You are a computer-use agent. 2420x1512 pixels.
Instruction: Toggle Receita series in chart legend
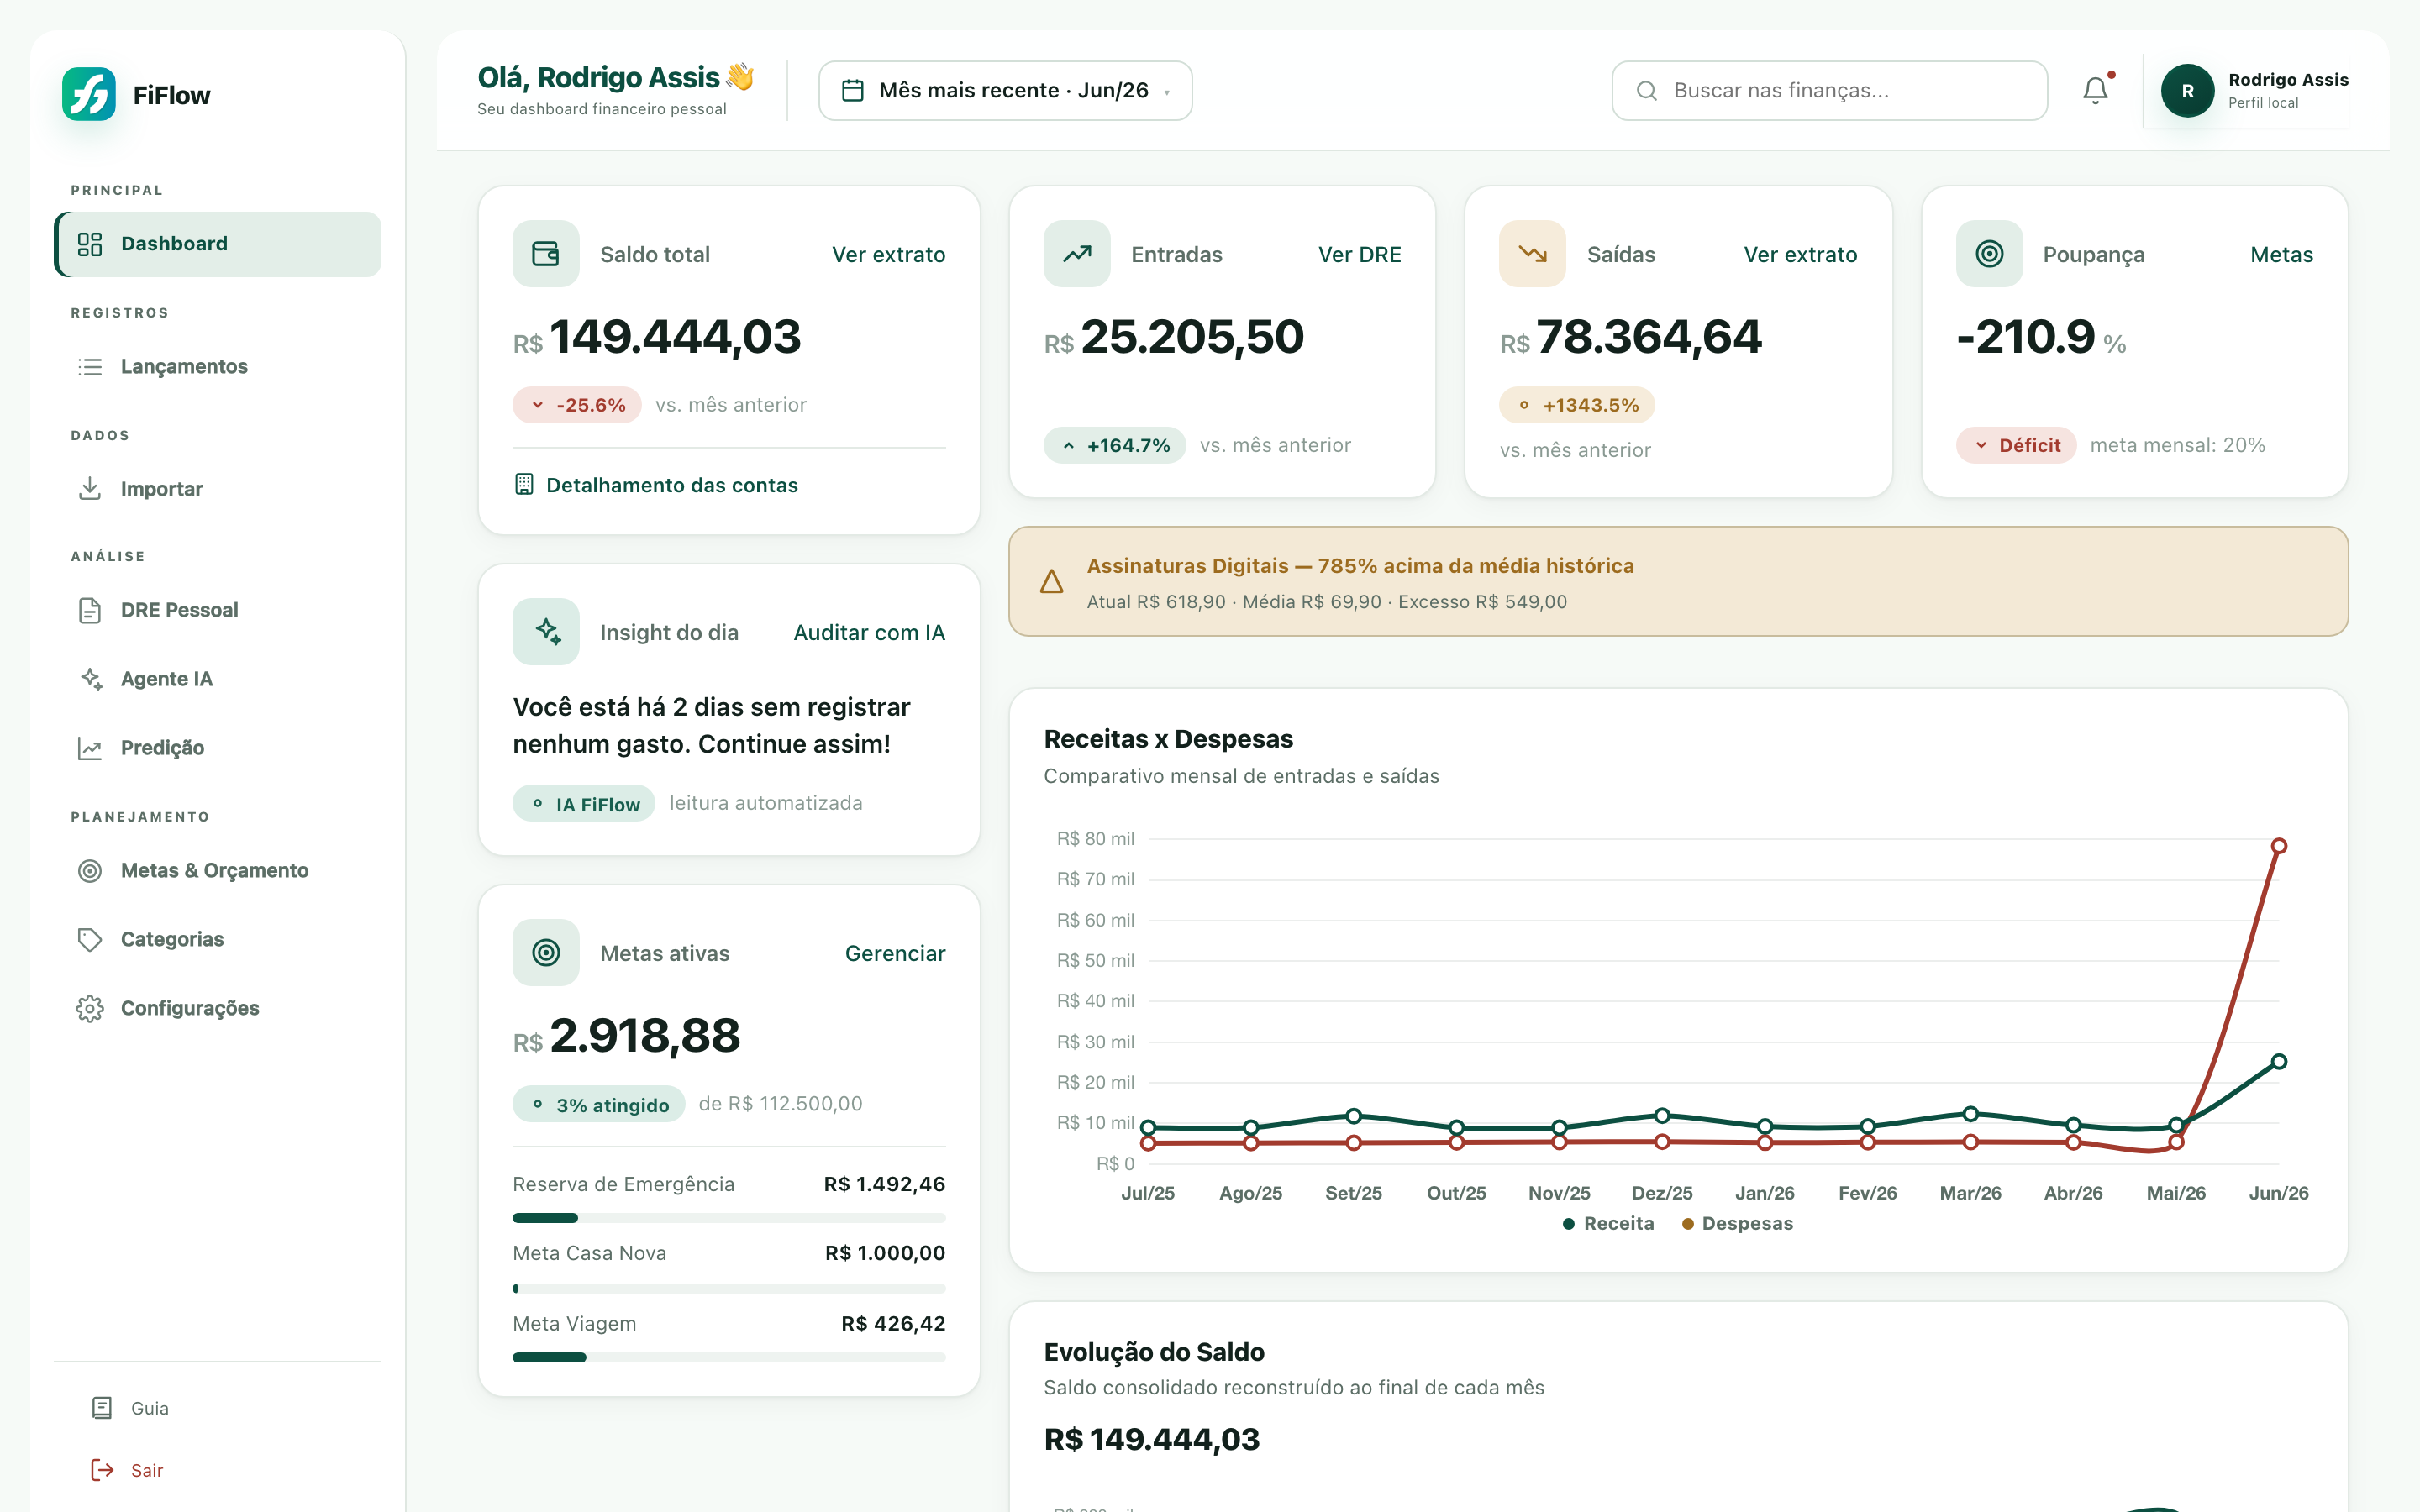pyautogui.click(x=1608, y=1224)
